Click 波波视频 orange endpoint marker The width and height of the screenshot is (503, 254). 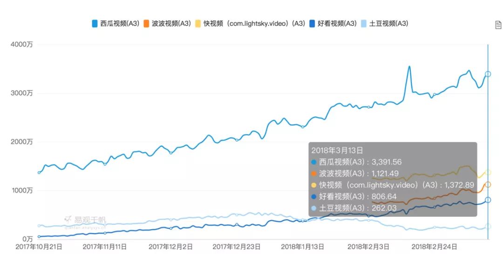[488, 185]
